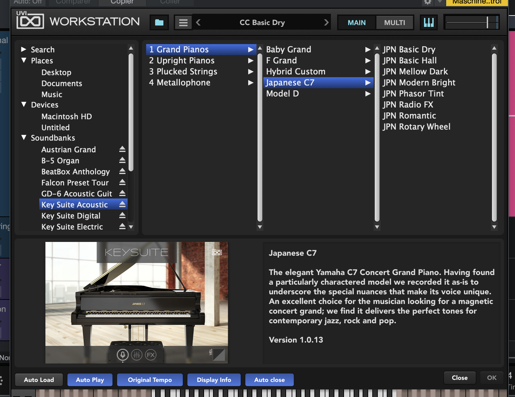515x397 pixels.
Task: Load the JPN Rotary Wheel preset
Action: coord(416,127)
